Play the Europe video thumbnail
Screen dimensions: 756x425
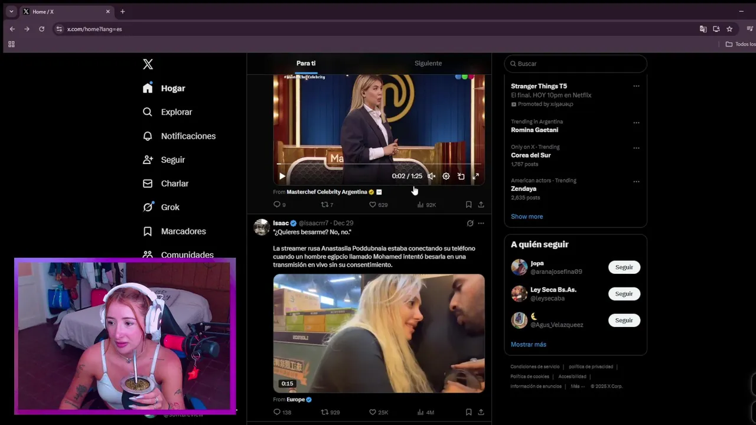tap(379, 333)
